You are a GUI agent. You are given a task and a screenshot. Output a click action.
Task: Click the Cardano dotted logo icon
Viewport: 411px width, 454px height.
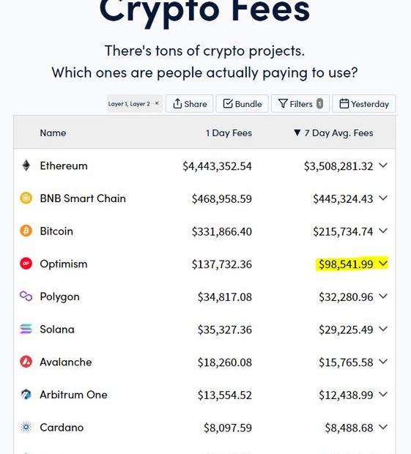click(x=26, y=427)
